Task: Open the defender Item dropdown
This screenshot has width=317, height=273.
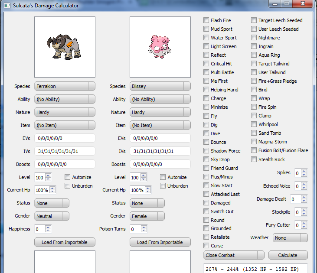Action: click(x=160, y=125)
